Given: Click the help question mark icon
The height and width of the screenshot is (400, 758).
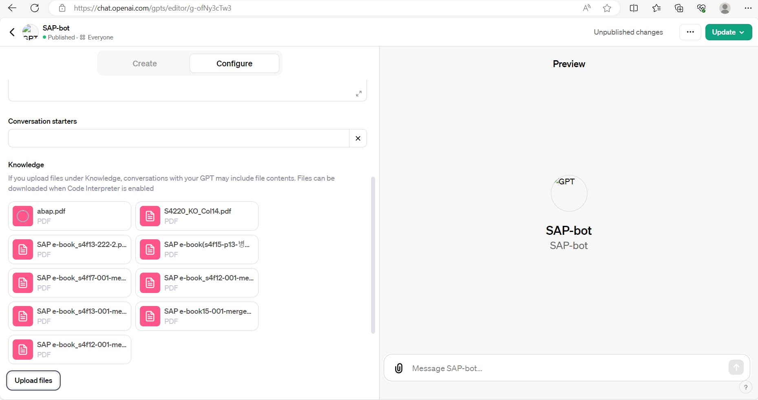Looking at the screenshot, I should [745, 387].
